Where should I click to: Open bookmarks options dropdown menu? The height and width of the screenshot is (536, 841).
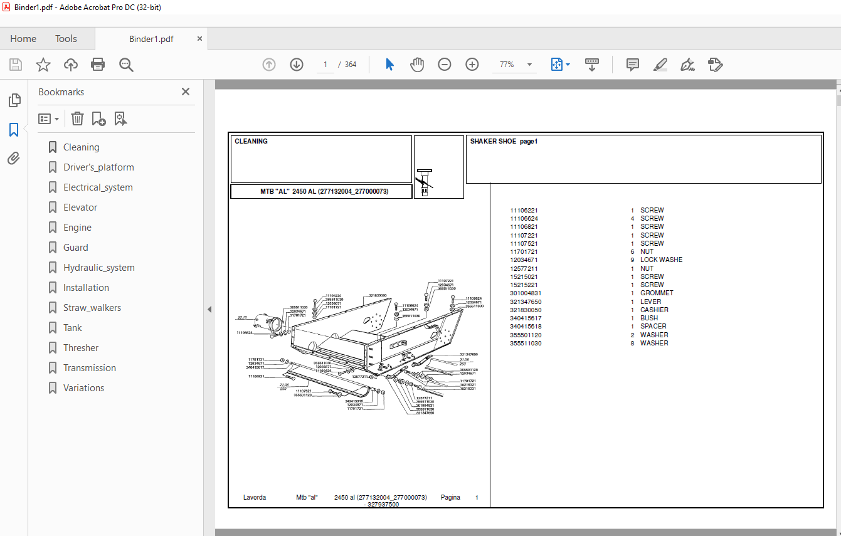click(48, 118)
